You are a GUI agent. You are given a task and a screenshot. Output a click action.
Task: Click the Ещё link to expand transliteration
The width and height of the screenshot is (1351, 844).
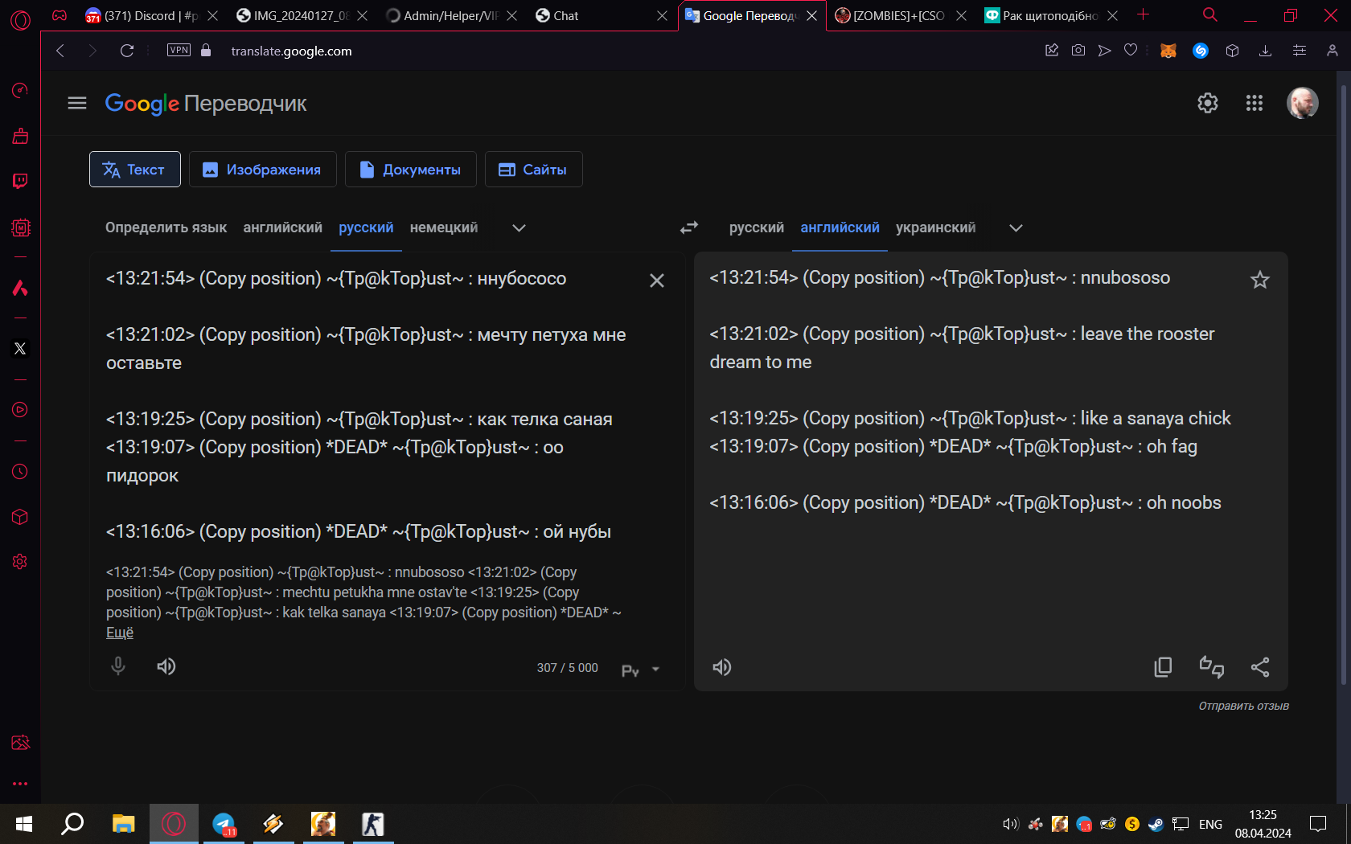tap(120, 633)
